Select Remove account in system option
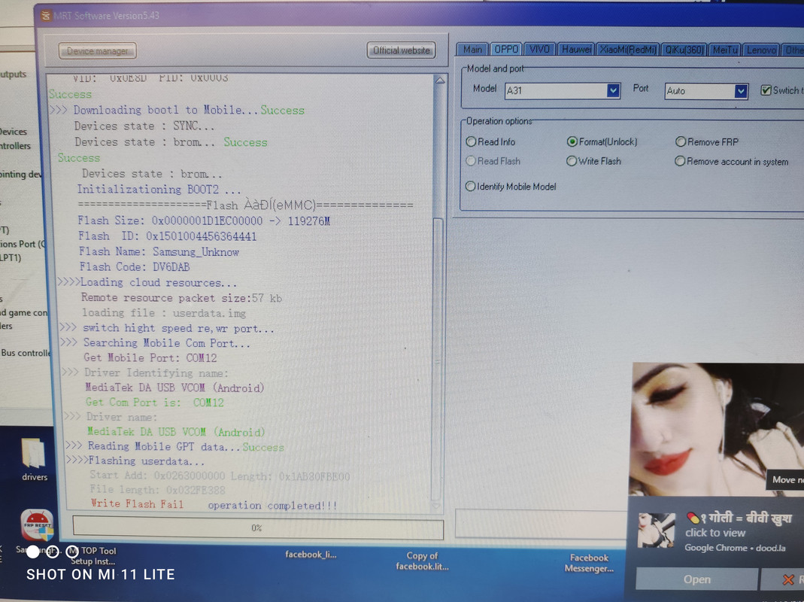Viewport: 804px width, 602px height. coord(732,162)
